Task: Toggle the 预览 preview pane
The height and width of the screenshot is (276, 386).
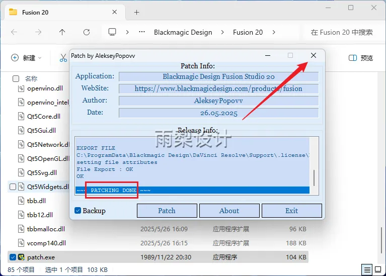Action: coord(361,58)
